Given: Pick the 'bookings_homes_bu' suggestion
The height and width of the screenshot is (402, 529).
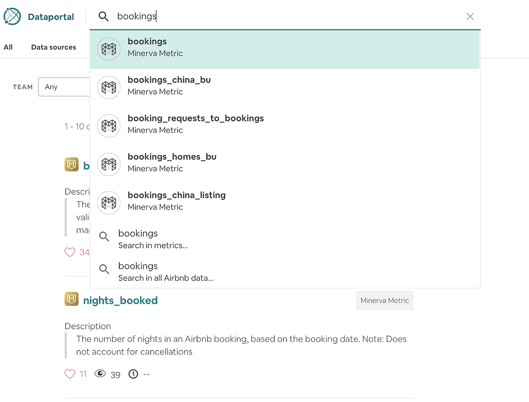Looking at the screenshot, I should tap(285, 165).
